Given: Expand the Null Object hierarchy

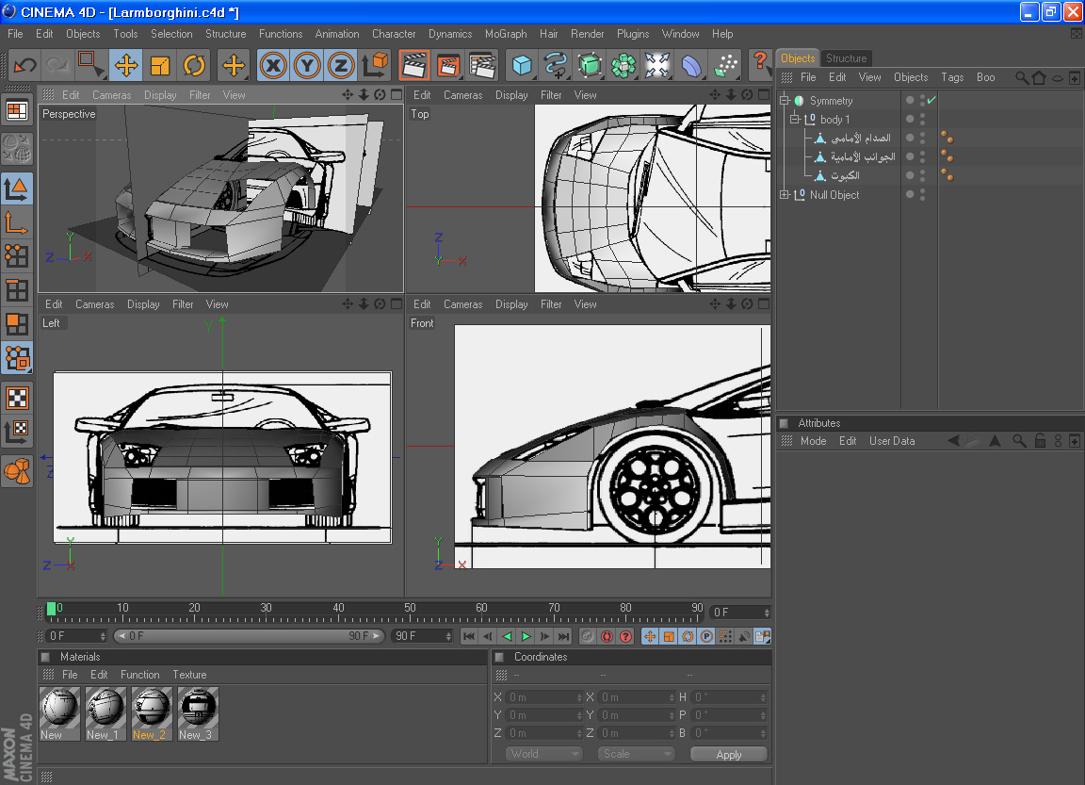Looking at the screenshot, I should (785, 194).
